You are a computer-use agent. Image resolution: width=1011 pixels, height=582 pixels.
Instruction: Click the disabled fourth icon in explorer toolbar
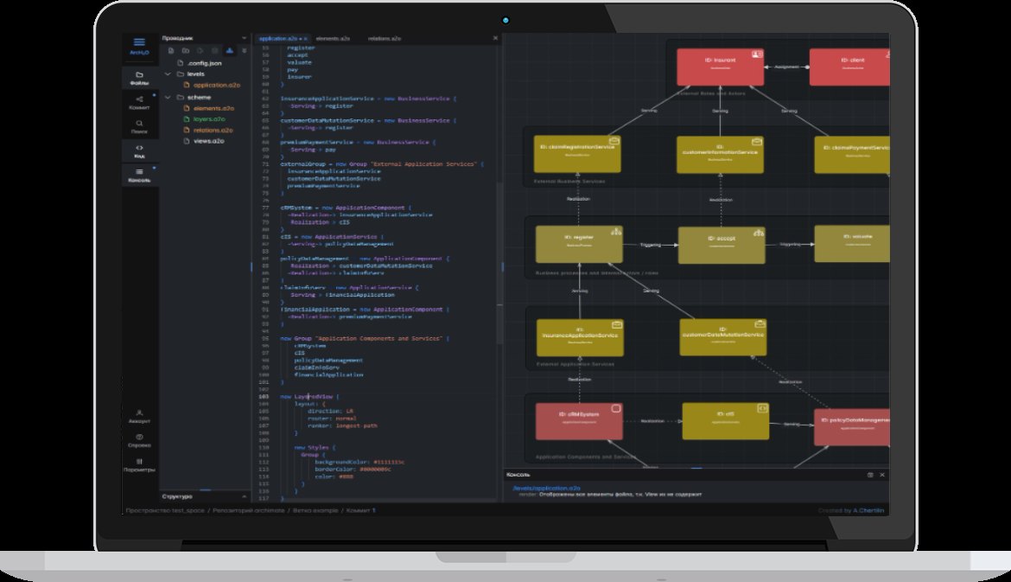click(x=214, y=50)
